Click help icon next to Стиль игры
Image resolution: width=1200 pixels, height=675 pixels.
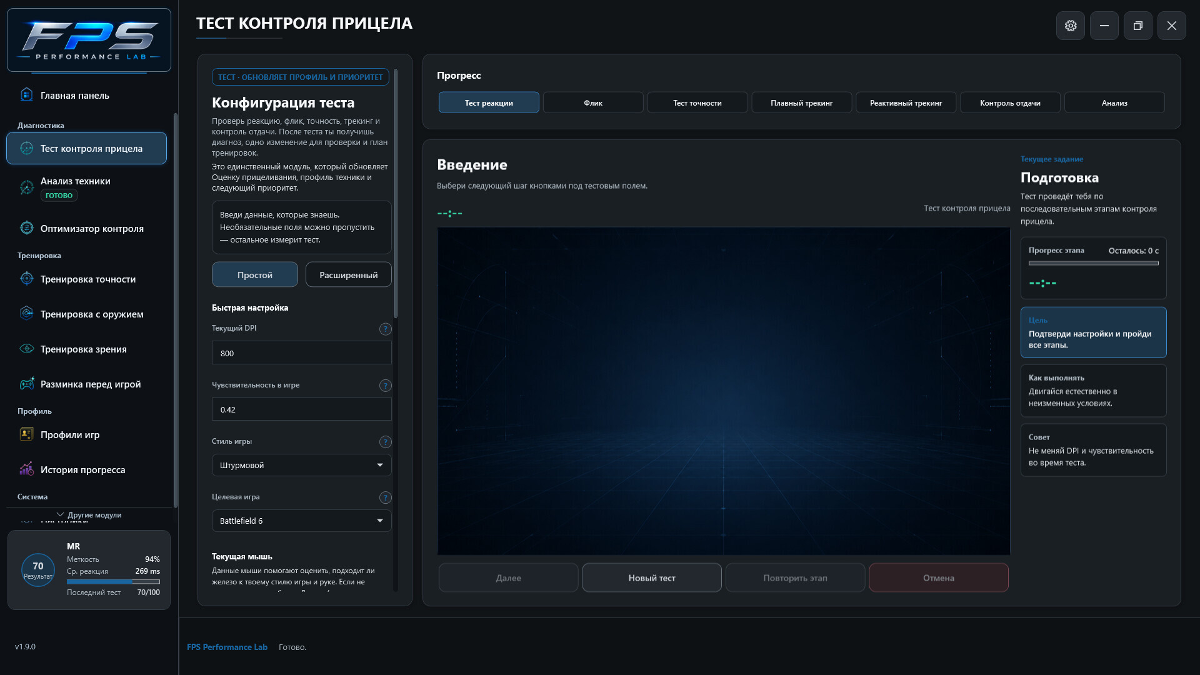pyautogui.click(x=386, y=442)
